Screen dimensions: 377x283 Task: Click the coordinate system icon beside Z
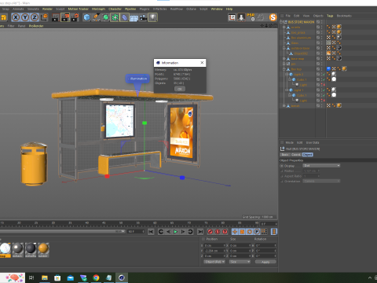click(44, 17)
